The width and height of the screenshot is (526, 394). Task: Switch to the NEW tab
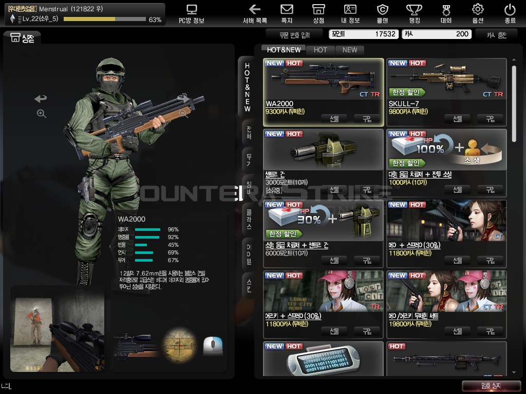click(x=350, y=50)
